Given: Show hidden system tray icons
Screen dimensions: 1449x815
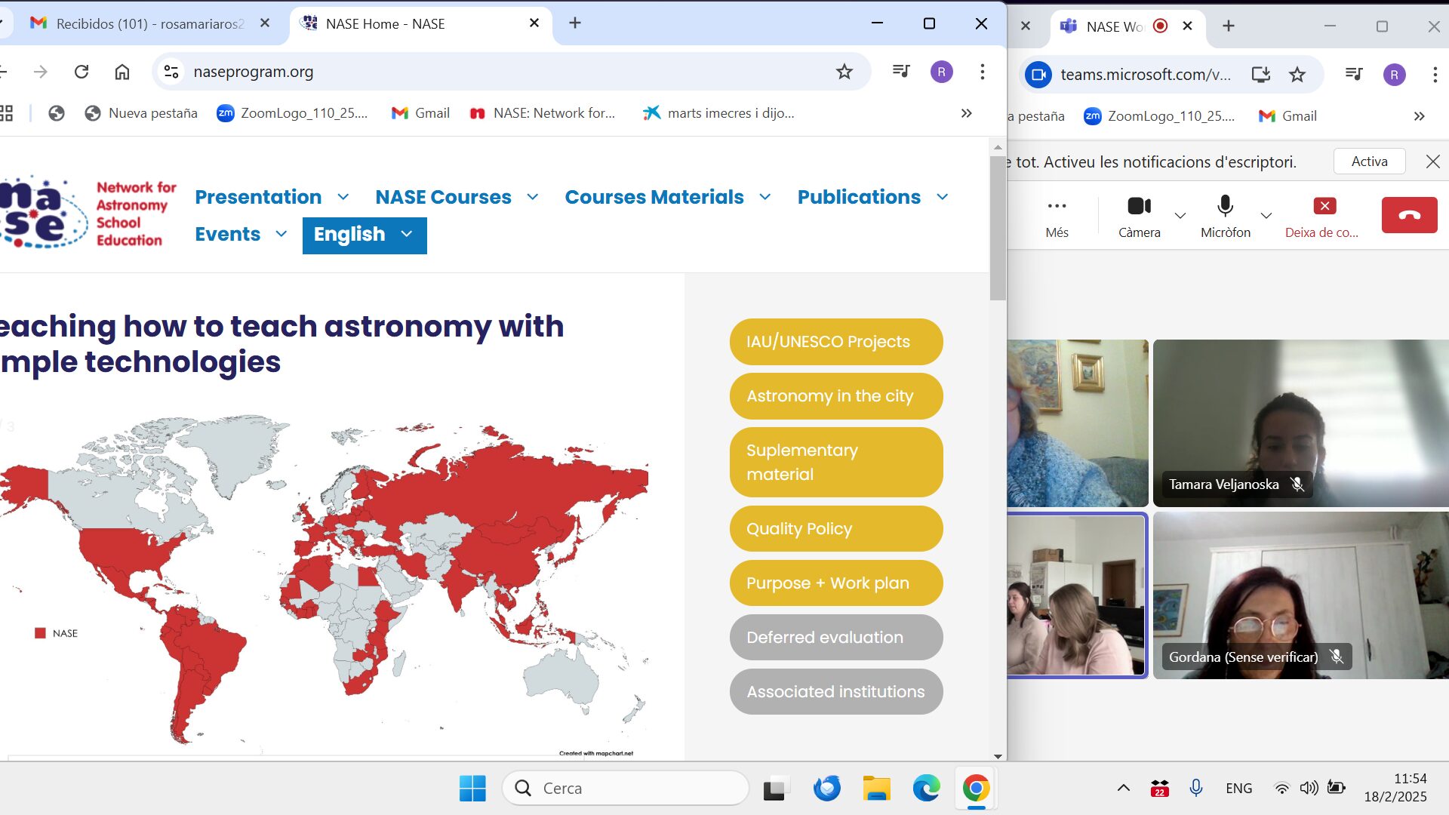Looking at the screenshot, I should click(x=1123, y=788).
